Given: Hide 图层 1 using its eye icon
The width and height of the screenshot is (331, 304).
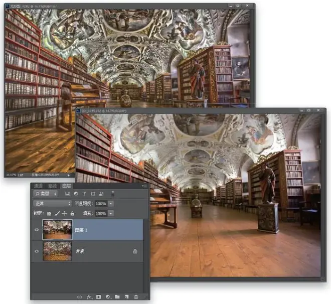Looking at the screenshot, I should pos(37,230).
